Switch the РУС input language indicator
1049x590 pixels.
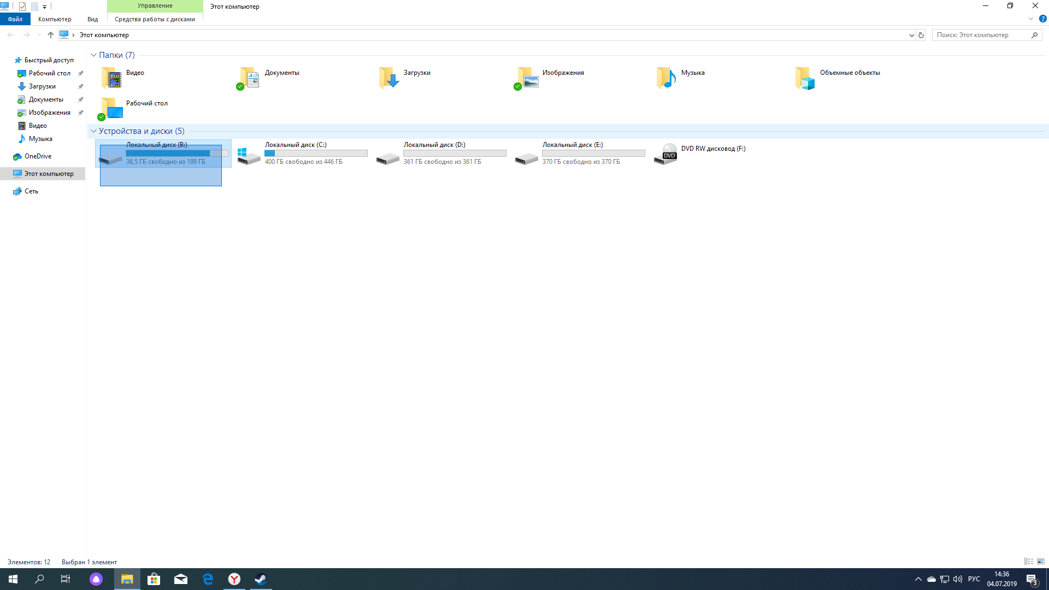(x=974, y=579)
